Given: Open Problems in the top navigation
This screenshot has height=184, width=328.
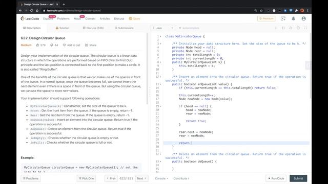Looking at the screenshot, I should coord(63,18).
